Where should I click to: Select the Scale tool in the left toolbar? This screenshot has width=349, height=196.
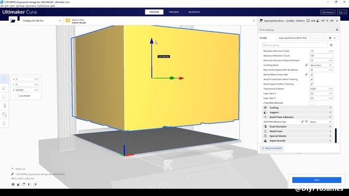[4, 88]
